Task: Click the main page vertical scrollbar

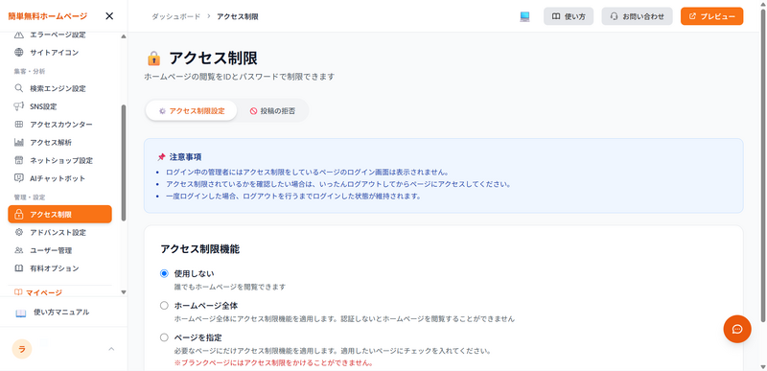Action: (x=763, y=165)
